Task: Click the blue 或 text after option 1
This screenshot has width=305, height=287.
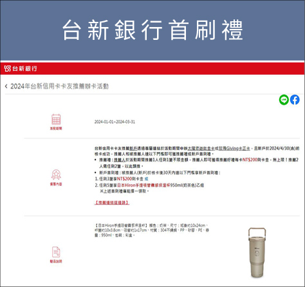Action: pyautogui.click(x=146, y=179)
